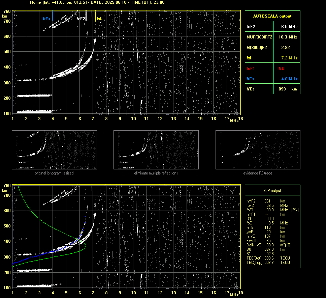Click the MUF(3000)F2 value '18.3 MHz'
The height and width of the screenshot is (298, 326).
tap(288, 37)
